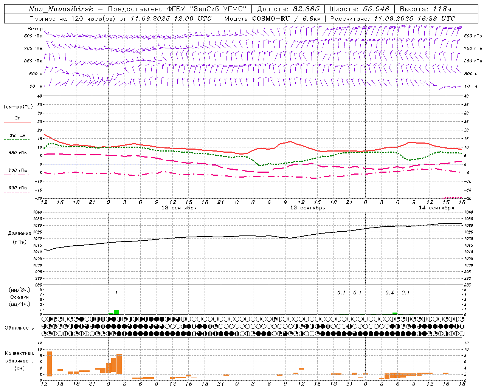Click the (км) convective cloud unit label

19,368
